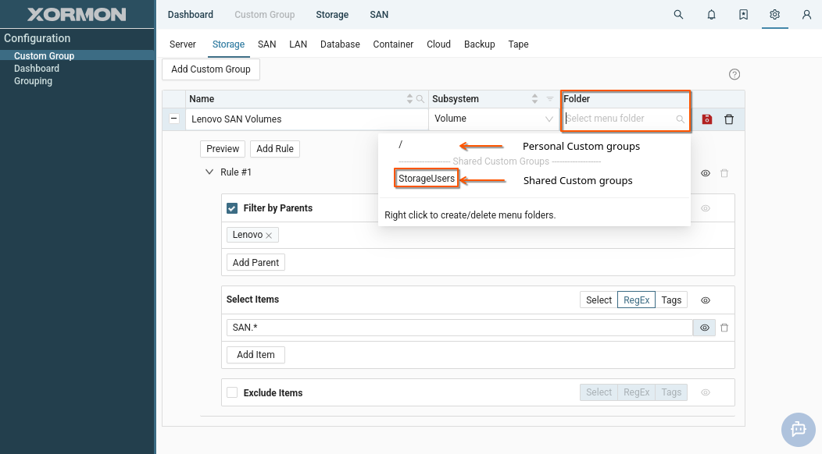Switch to the SAN configuration tab
This screenshot has height=454, width=822.
click(x=267, y=44)
